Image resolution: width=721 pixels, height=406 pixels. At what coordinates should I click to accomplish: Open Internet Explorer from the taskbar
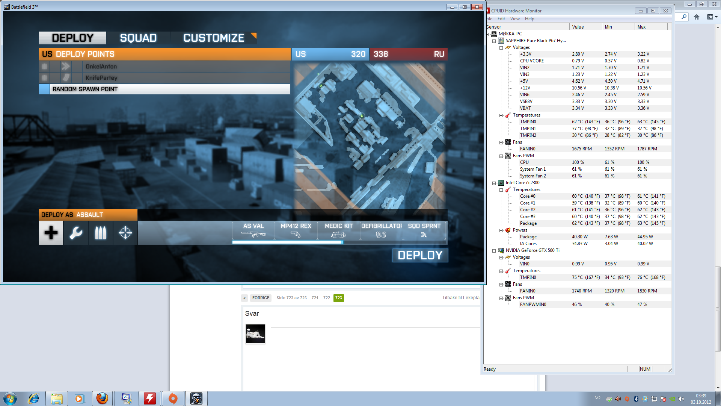click(34, 398)
